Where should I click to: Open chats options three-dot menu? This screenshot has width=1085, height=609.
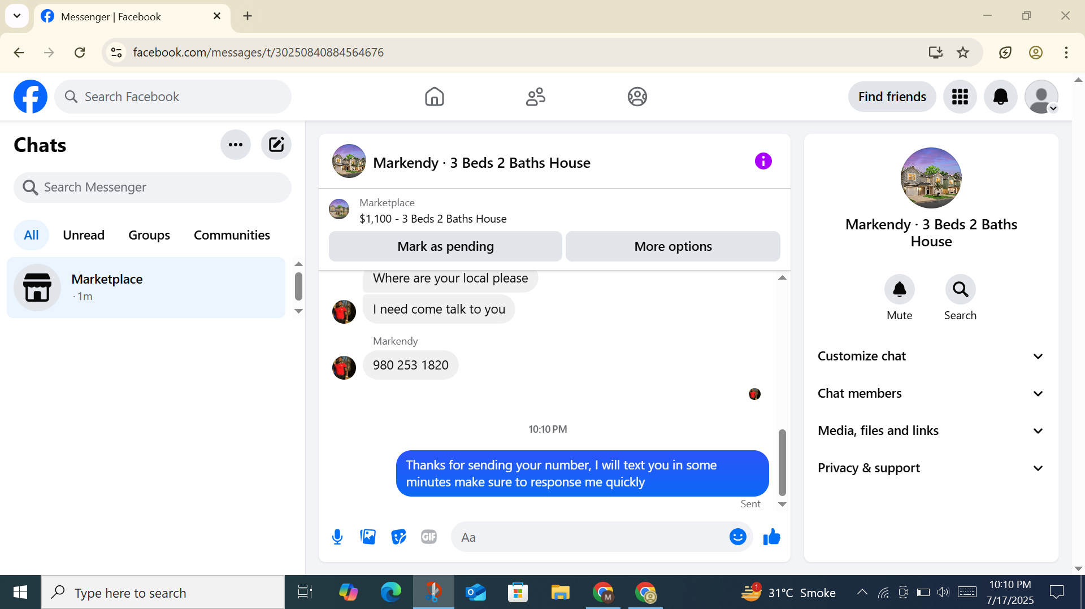236,145
